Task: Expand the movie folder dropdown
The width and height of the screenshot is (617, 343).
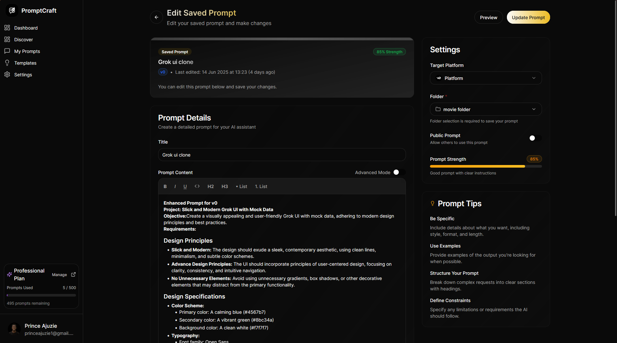Action: [486, 109]
